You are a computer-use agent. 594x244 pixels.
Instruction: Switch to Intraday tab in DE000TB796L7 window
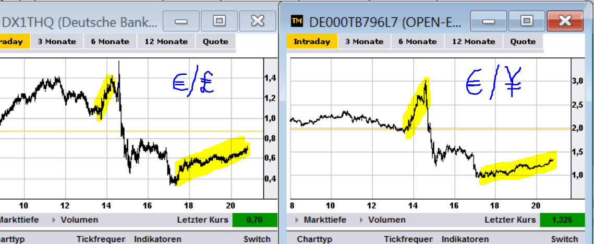pos(311,41)
